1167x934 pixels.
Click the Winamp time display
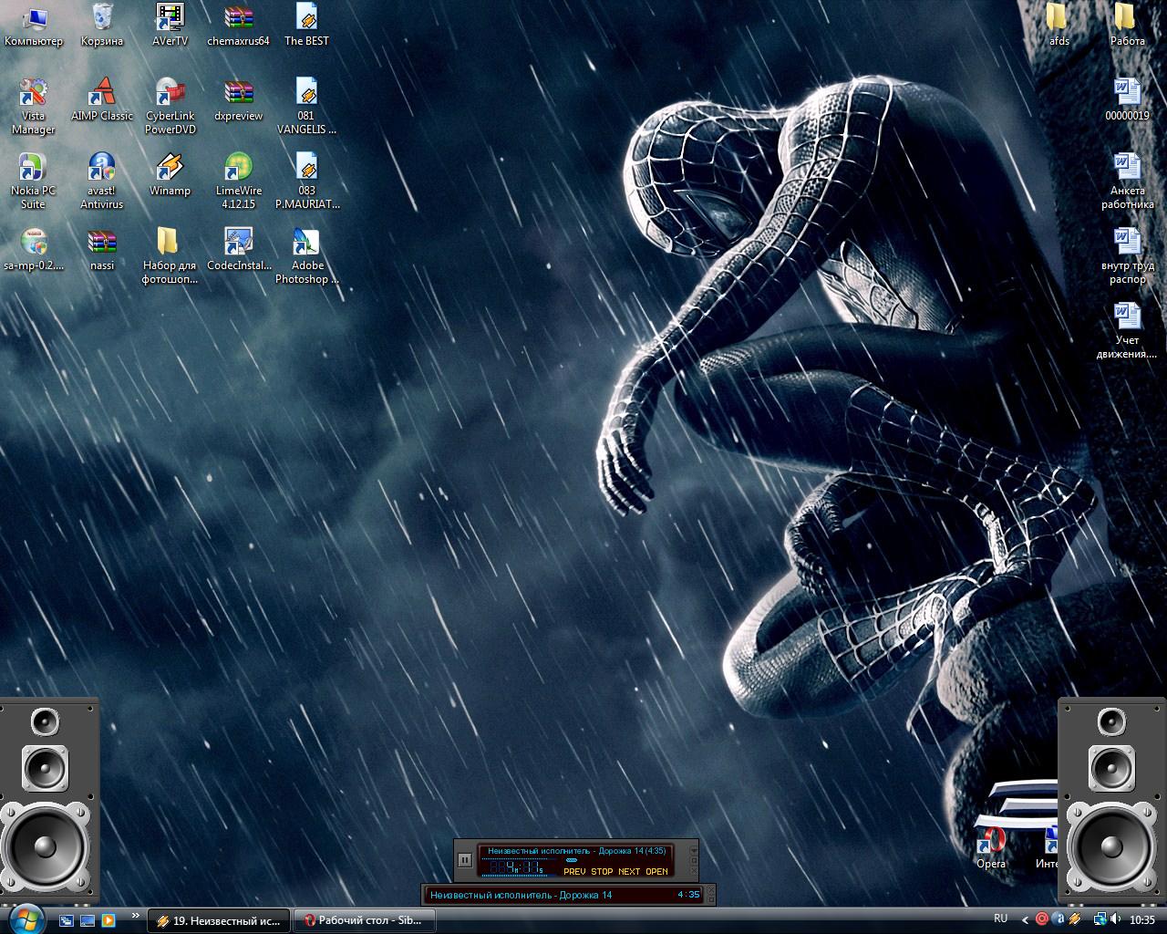[517, 867]
